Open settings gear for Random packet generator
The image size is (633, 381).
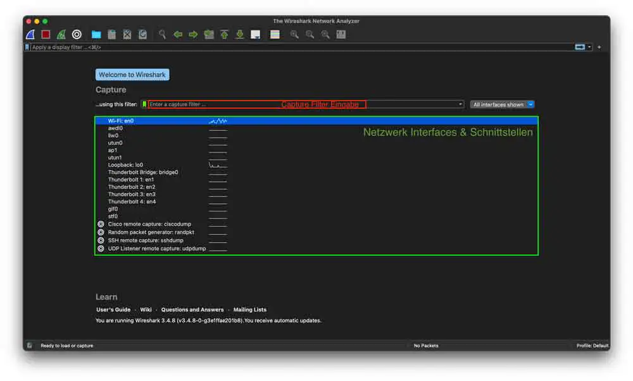[x=101, y=232]
